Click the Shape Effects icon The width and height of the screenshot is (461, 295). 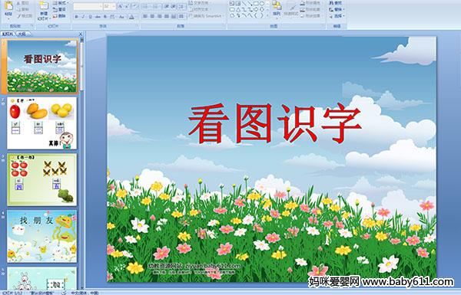pyautogui.click(x=303, y=16)
